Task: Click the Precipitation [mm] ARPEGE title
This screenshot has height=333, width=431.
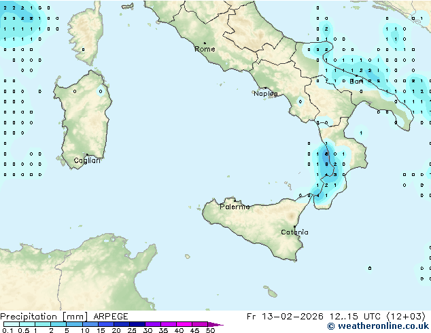Action: [64, 317]
